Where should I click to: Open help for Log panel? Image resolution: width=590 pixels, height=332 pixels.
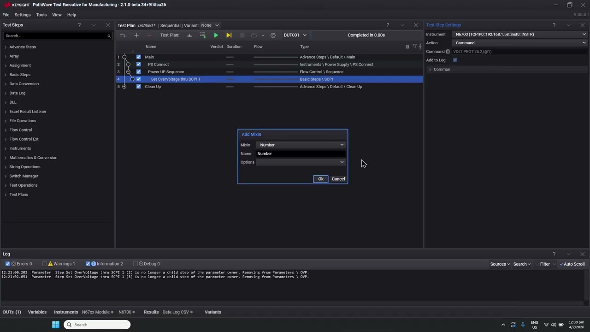coord(554,254)
